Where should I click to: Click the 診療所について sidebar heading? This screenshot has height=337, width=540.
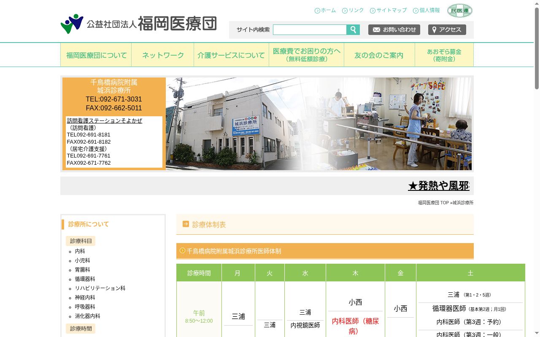click(x=89, y=224)
